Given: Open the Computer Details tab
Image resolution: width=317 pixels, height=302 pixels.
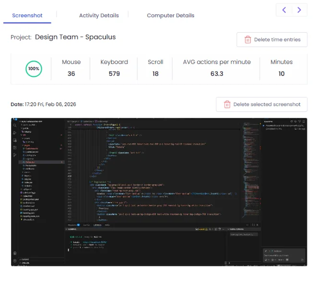Looking at the screenshot, I should tap(170, 15).
